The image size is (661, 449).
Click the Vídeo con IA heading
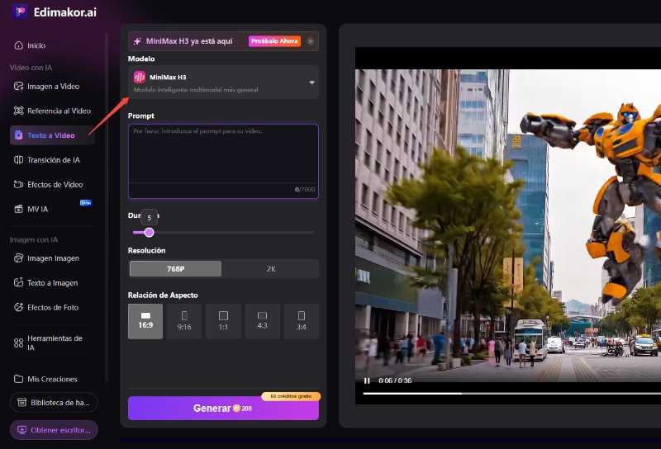31,68
